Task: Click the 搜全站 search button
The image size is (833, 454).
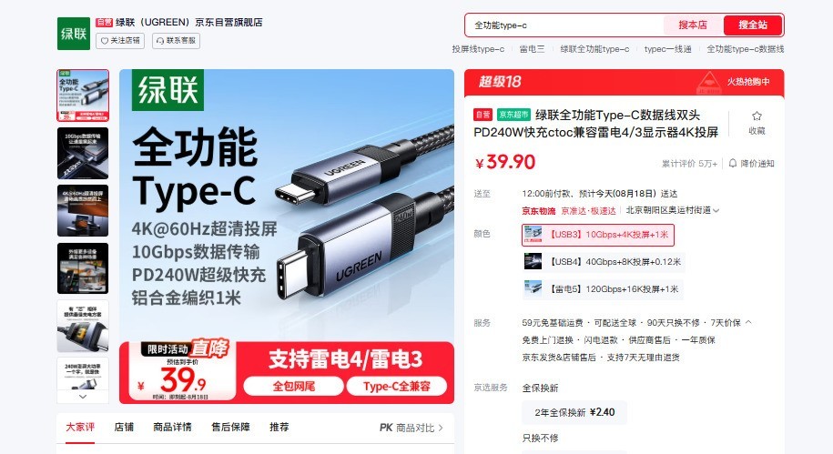Action: coord(753,25)
